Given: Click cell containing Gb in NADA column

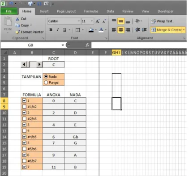Looking at the screenshot, I should click(75, 137).
